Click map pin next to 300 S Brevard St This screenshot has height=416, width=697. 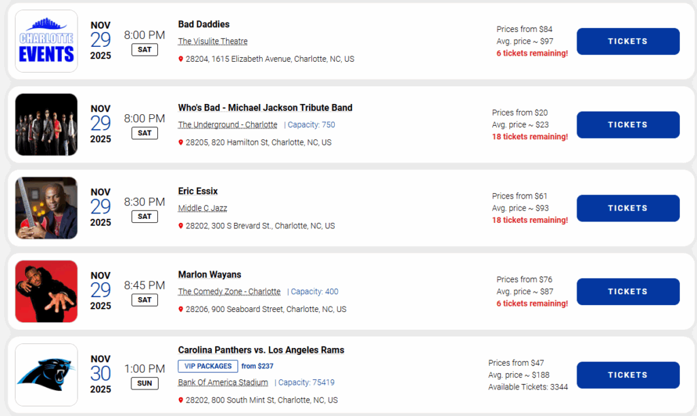[x=181, y=226]
